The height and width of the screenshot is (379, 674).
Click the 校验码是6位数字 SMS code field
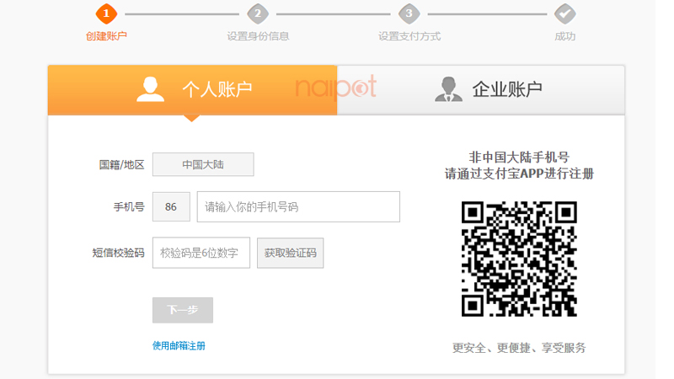point(201,253)
